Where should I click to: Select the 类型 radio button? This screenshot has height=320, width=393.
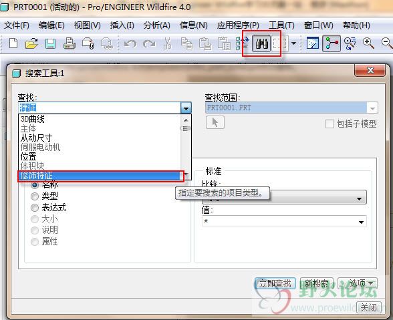[35, 196]
